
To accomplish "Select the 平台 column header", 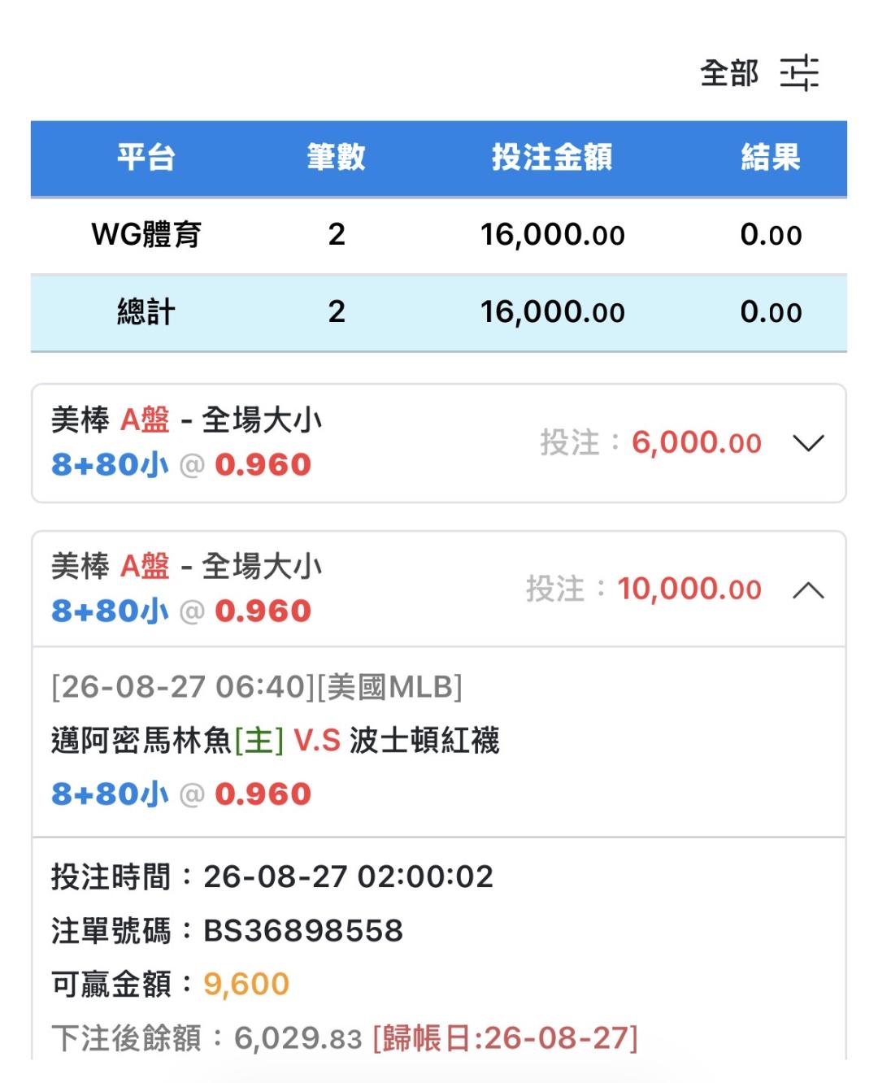I will 146,157.
